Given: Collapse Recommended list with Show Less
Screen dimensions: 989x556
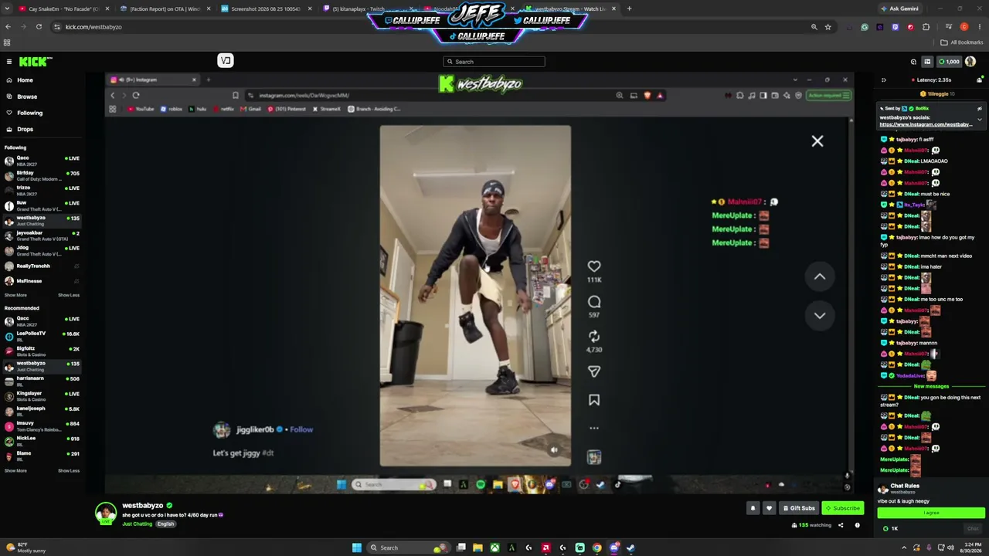Looking at the screenshot, I should pos(69,470).
